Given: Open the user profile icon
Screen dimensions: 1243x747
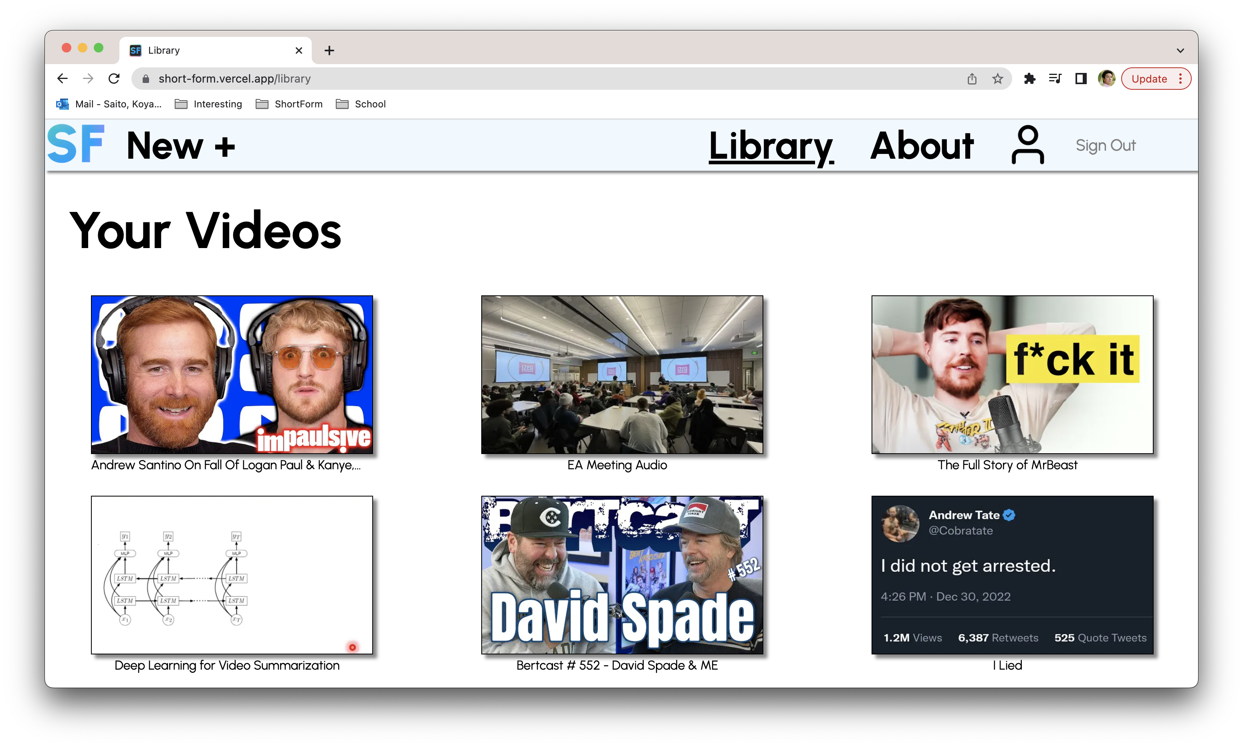Looking at the screenshot, I should [1027, 145].
